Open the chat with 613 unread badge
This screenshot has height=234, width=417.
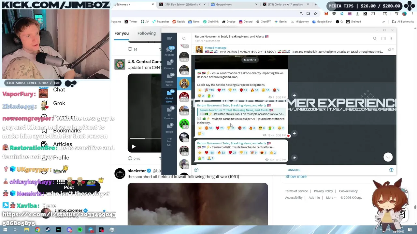click(x=184, y=124)
